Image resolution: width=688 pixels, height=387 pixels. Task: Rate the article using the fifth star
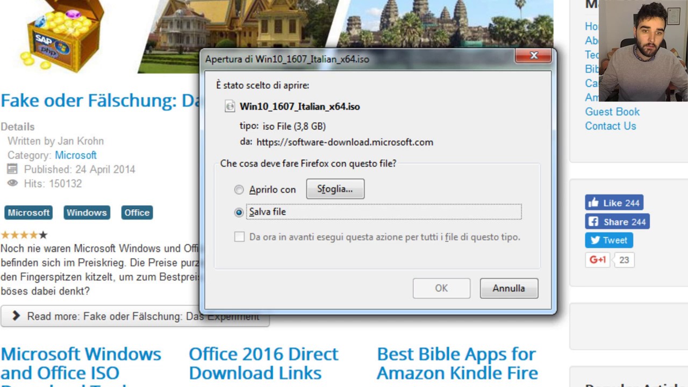[43, 235]
